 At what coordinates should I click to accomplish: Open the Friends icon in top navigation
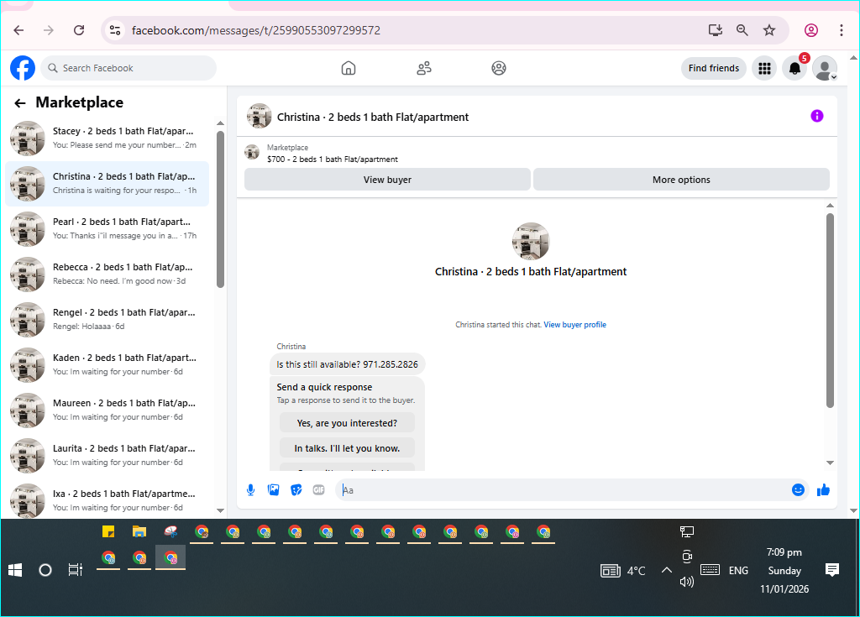[424, 68]
